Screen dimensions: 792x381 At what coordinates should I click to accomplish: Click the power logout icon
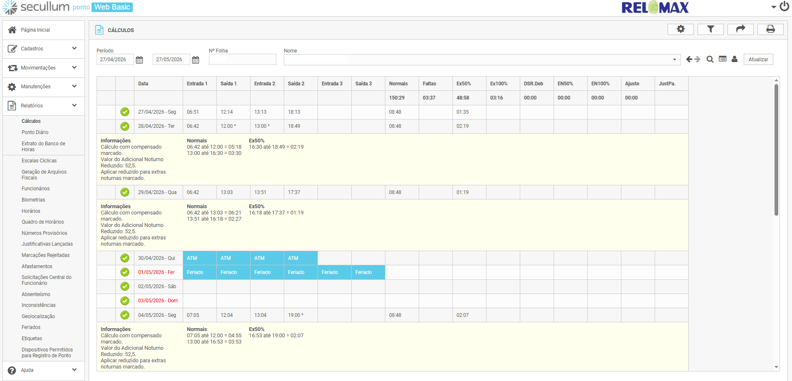784,7
